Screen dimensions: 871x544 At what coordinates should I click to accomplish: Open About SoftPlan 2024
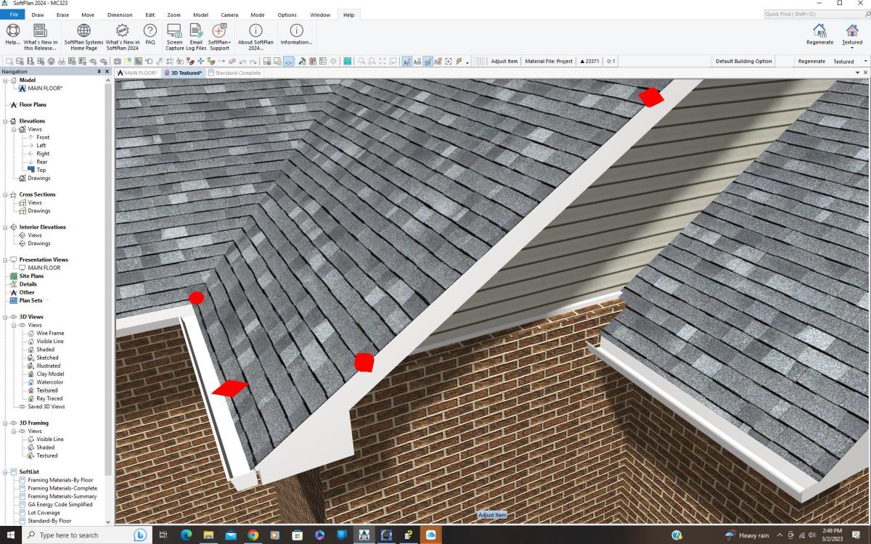tap(255, 33)
